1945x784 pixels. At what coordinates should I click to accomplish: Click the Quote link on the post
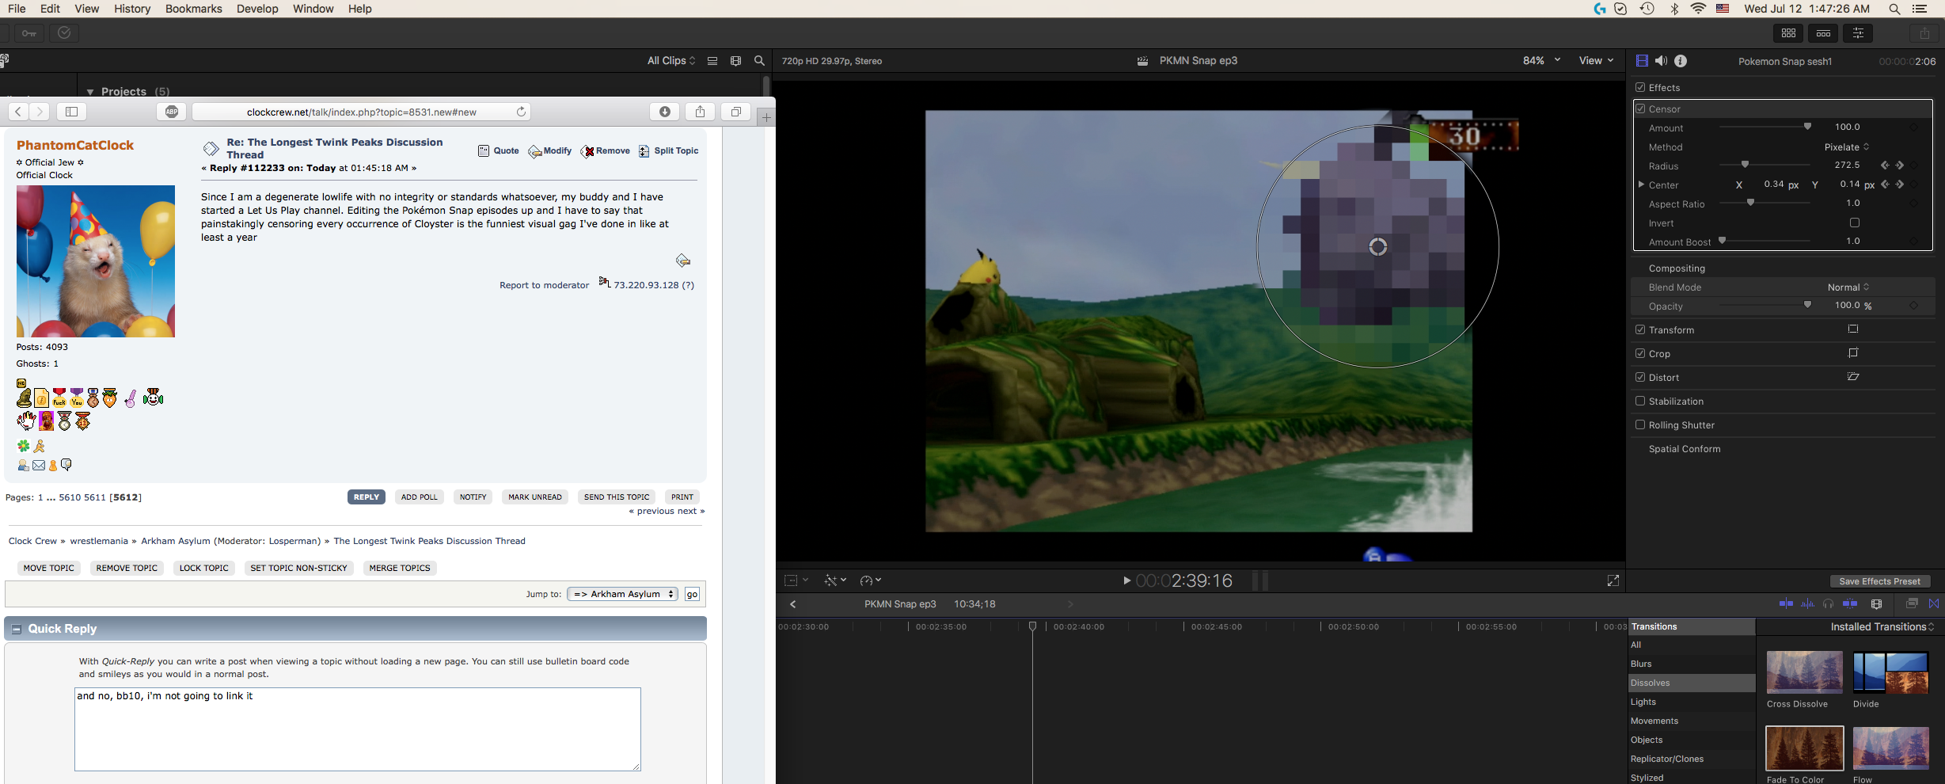(x=499, y=150)
